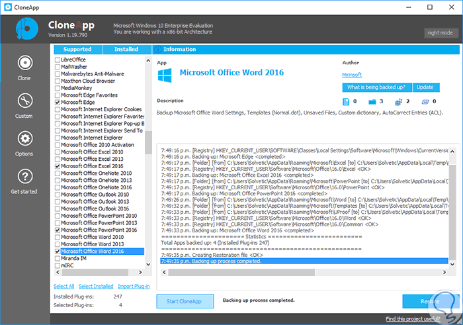Uncheck Microsoft Office PowerPoint 2016

coord(58,230)
